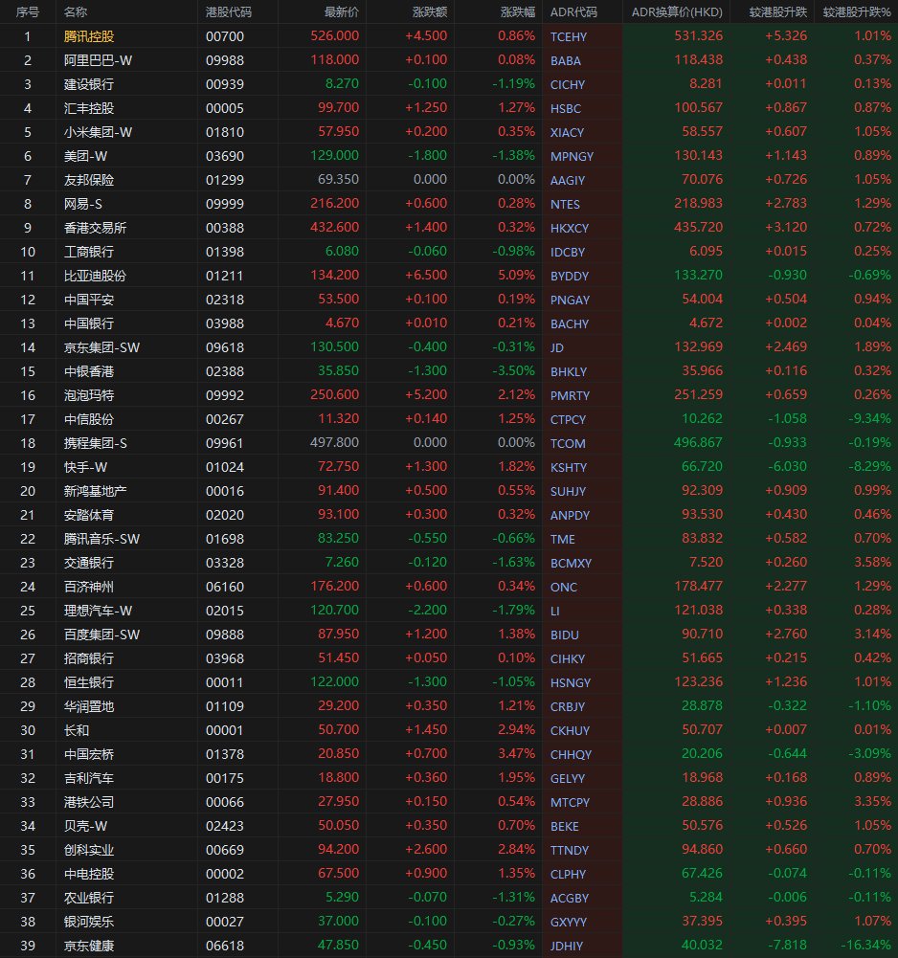Viewport: 898px width, 958px height.
Task: Select the 安踏体育 stock name
Action: (x=89, y=515)
